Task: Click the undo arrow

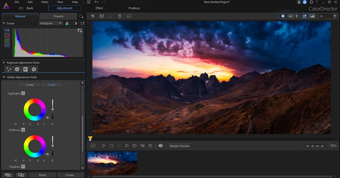Action: click(96, 2)
